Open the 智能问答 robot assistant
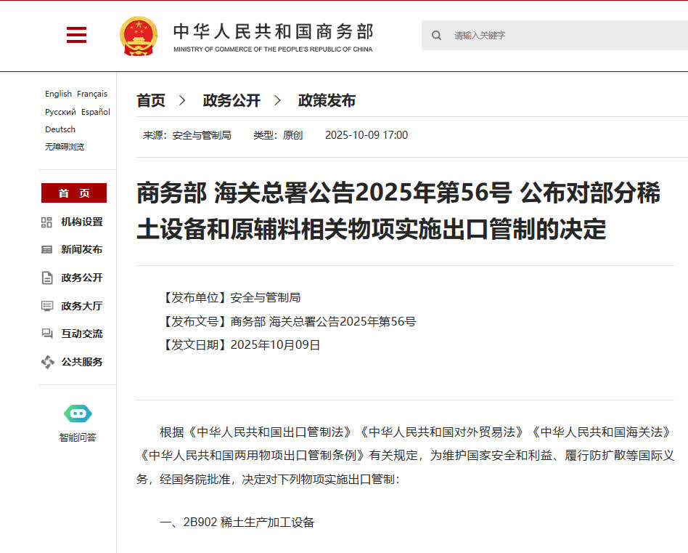This screenshot has height=553, width=688. click(78, 414)
